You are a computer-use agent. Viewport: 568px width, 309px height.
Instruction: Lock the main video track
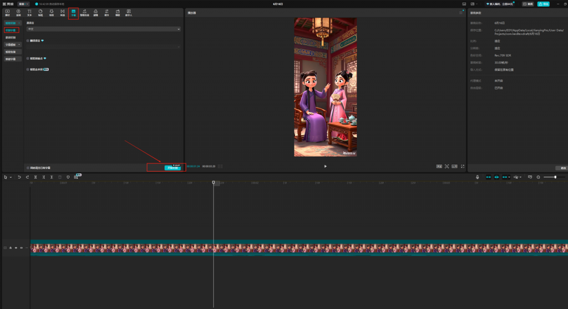[11, 248]
